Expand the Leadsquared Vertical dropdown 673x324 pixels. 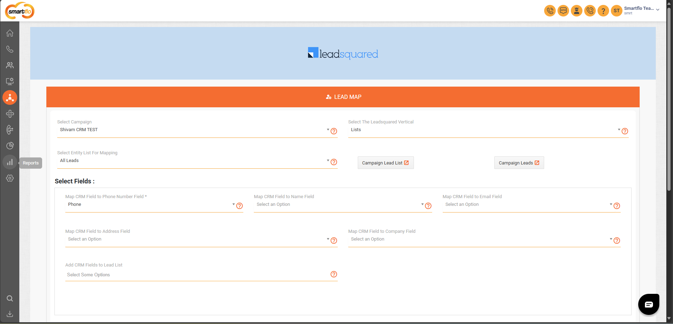coord(484,130)
